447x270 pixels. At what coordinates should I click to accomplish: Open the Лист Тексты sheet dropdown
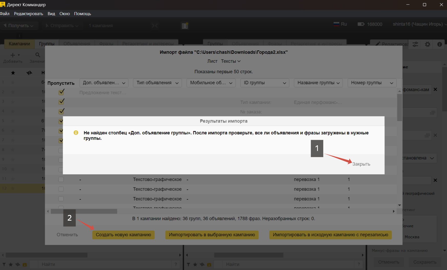(231, 61)
